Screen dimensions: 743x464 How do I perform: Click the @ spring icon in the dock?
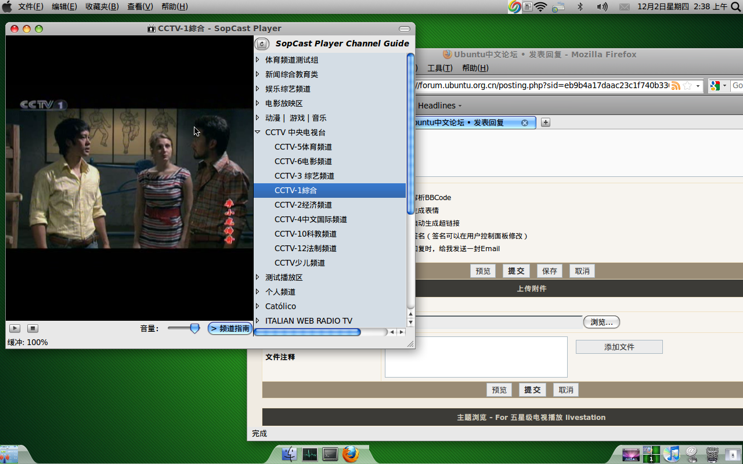pos(692,454)
